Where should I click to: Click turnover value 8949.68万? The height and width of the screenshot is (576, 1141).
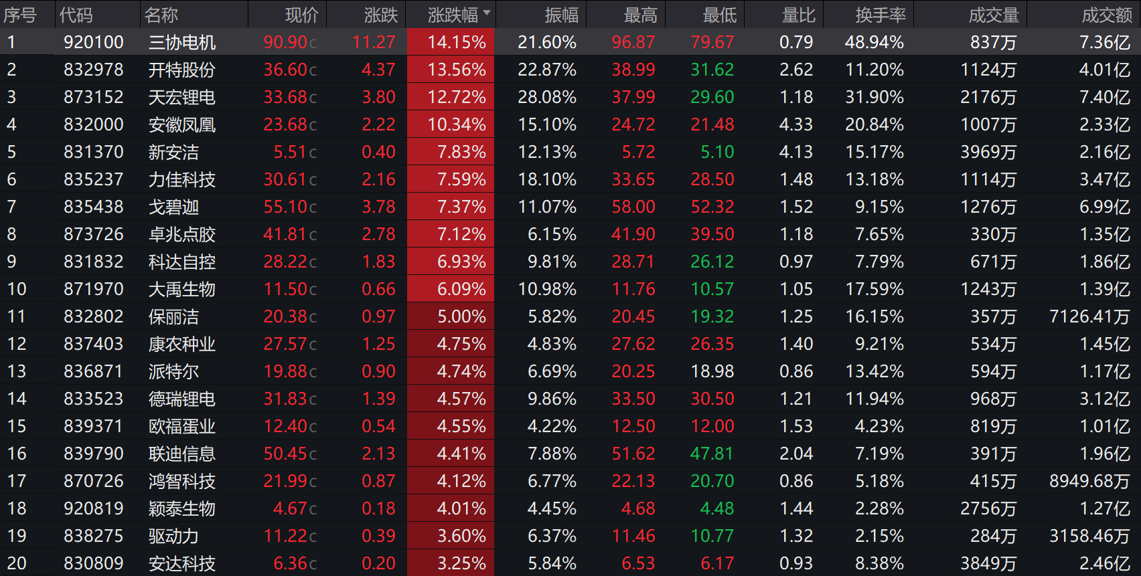pos(1089,481)
